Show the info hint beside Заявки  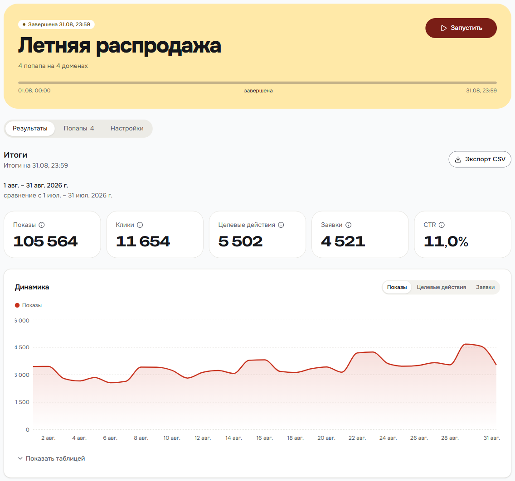pos(349,225)
